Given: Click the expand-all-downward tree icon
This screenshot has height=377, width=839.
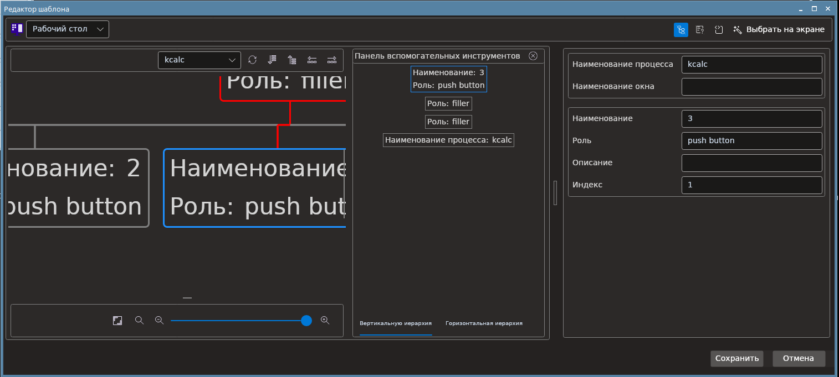Looking at the screenshot, I should (272, 60).
